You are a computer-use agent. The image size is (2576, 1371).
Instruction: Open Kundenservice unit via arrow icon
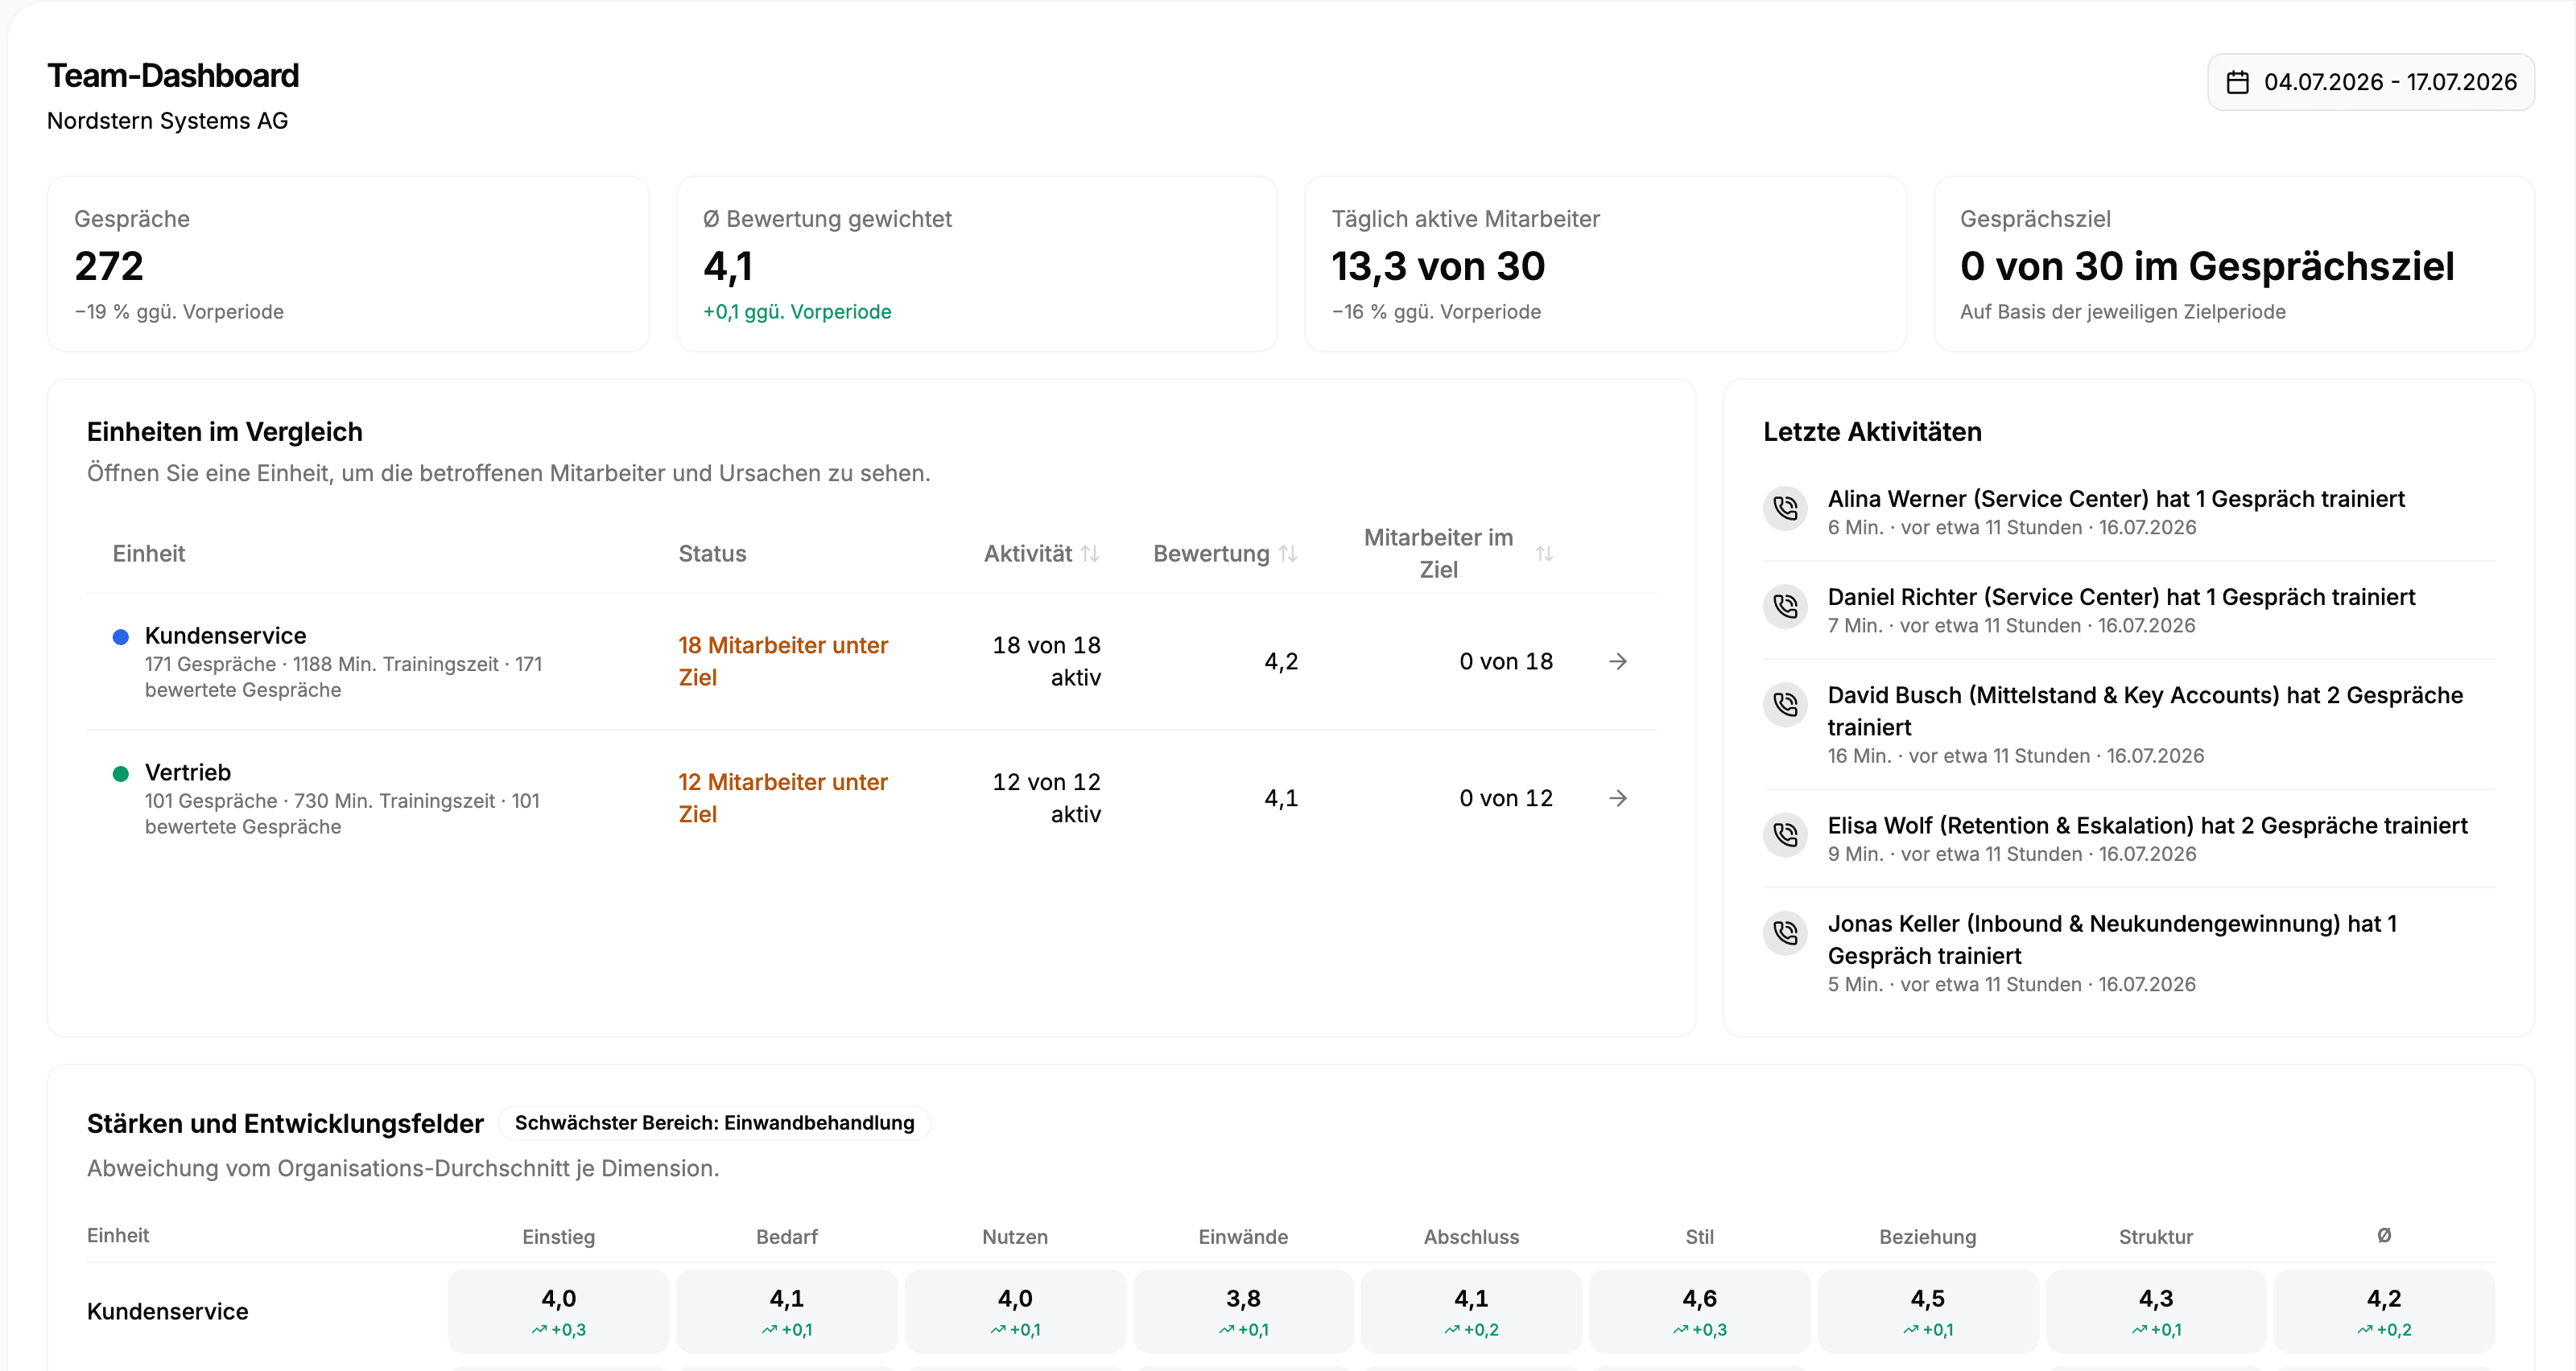[x=1618, y=661]
